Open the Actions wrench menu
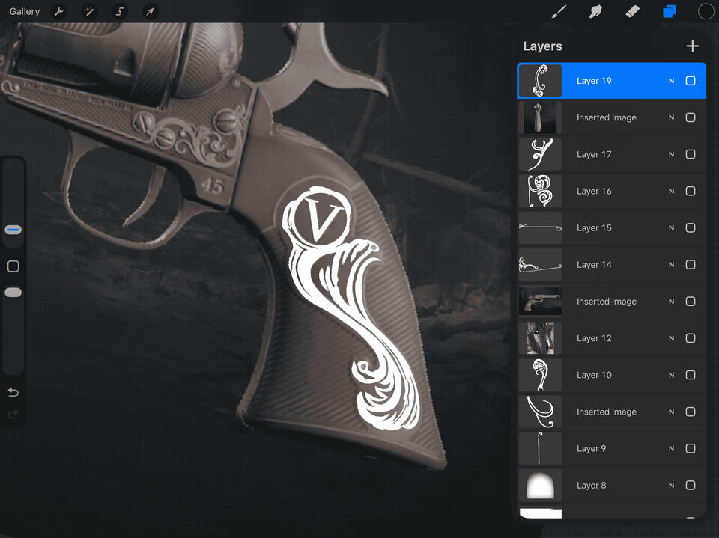Image resolution: width=719 pixels, height=538 pixels. click(58, 12)
